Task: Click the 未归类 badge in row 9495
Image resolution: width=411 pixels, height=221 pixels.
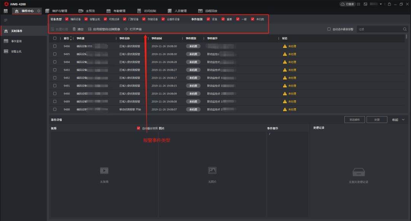Action: pyautogui.click(x=193, y=54)
